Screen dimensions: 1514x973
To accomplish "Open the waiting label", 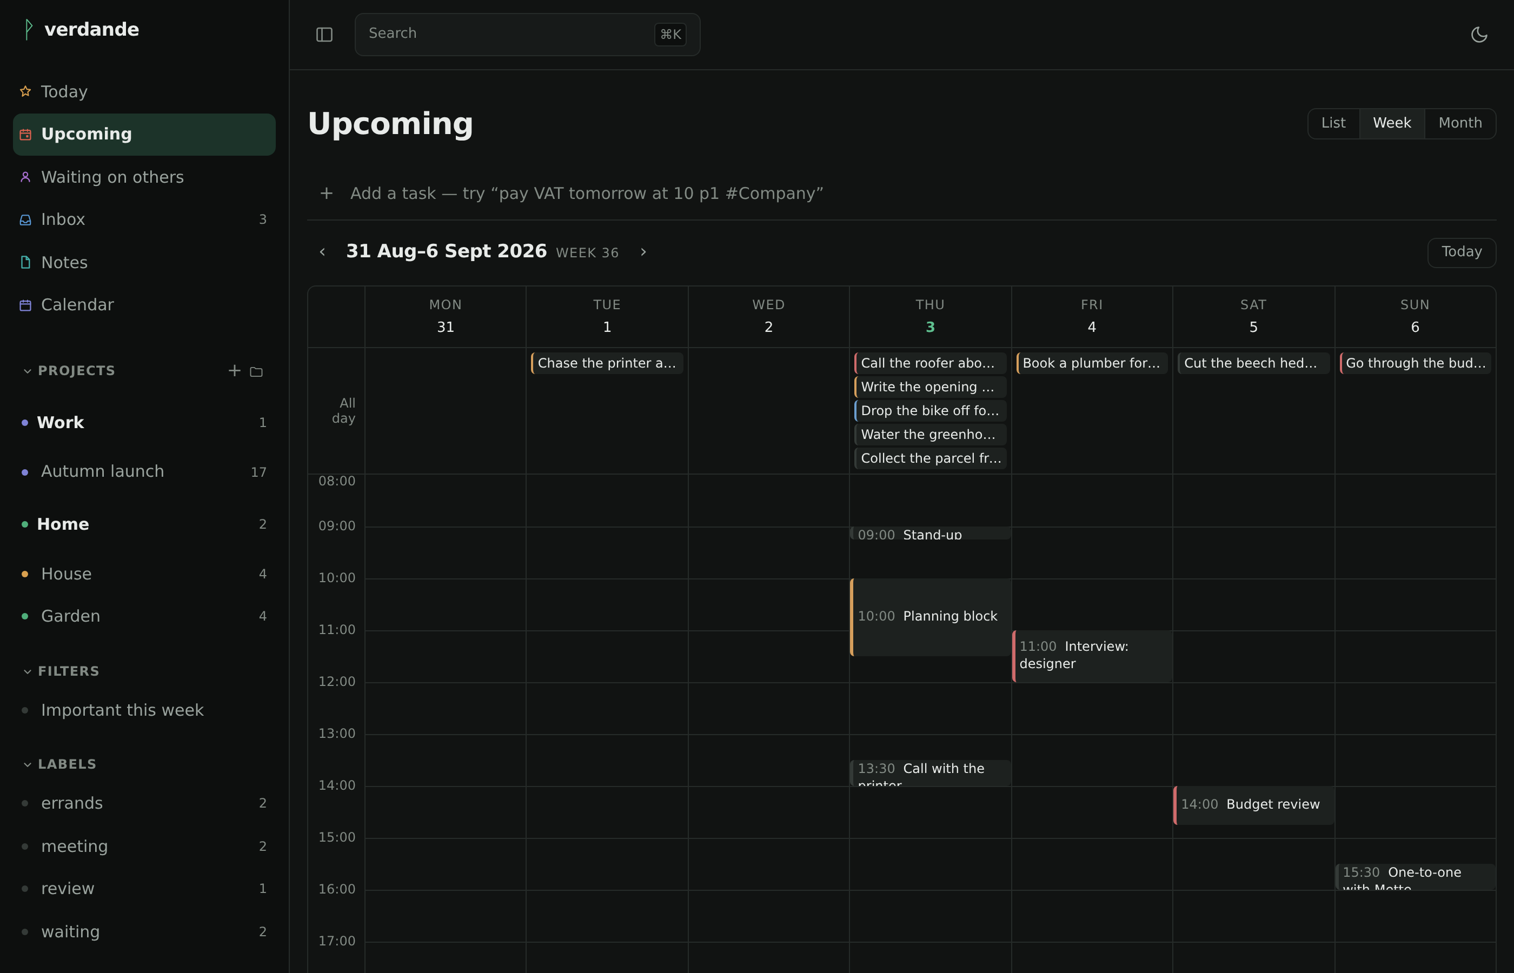I will click(x=144, y=932).
